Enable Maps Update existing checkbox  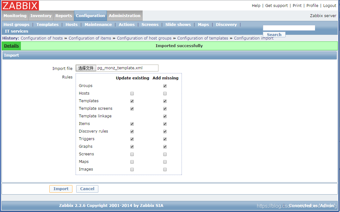(132, 162)
